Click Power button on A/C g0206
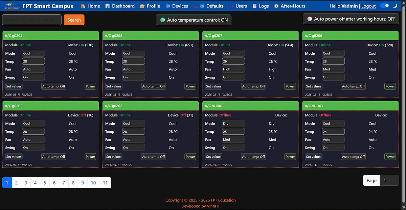 tap(390, 86)
